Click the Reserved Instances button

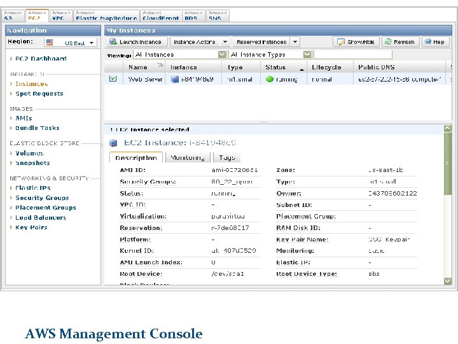pos(261,42)
